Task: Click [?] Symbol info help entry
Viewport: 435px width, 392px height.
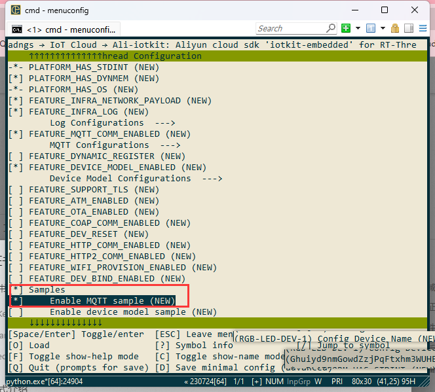Action: pyautogui.click(x=194, y=346)
